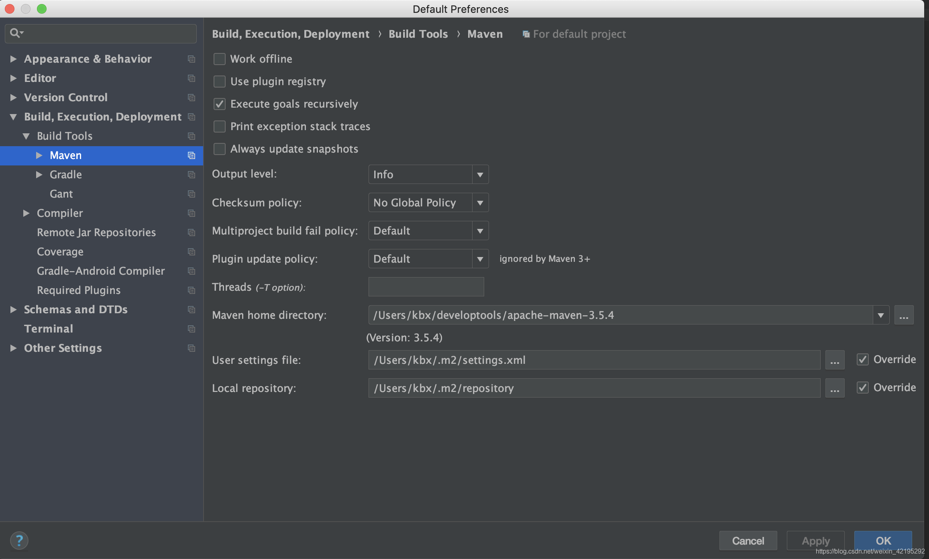Viewport: 929px width, 559px height.
Task: Select Gant in the settings sidebar
Action: tap(61, 194)
